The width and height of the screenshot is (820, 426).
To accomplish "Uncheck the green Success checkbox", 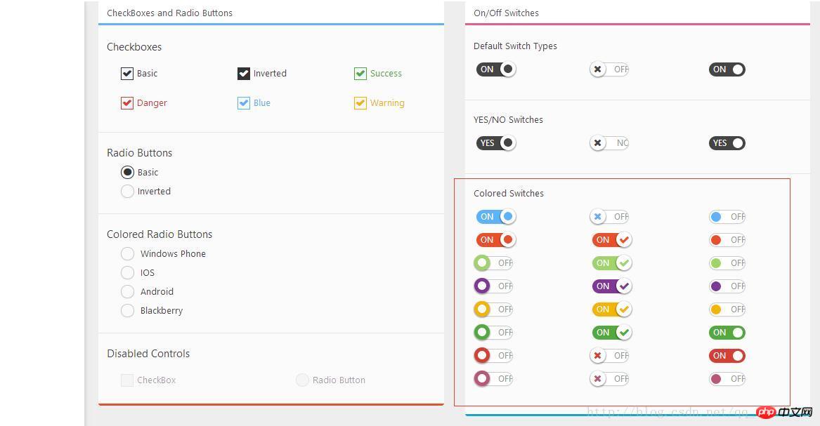I will [x=360, y=74].
